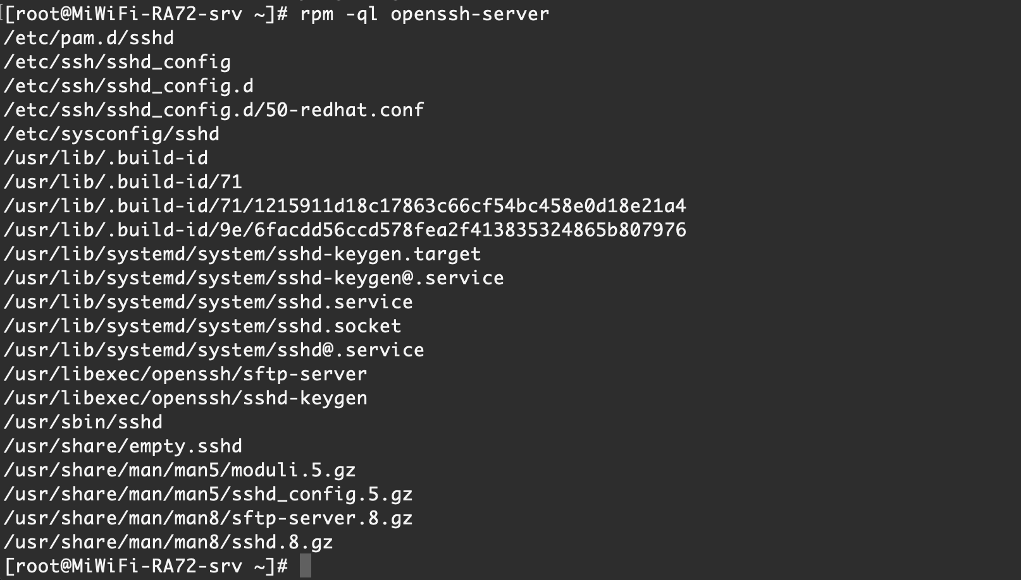This screenshot has width=1021, height=580.
Task: Click the sshd.8.gz man page path
Action: tap(168, 542)
